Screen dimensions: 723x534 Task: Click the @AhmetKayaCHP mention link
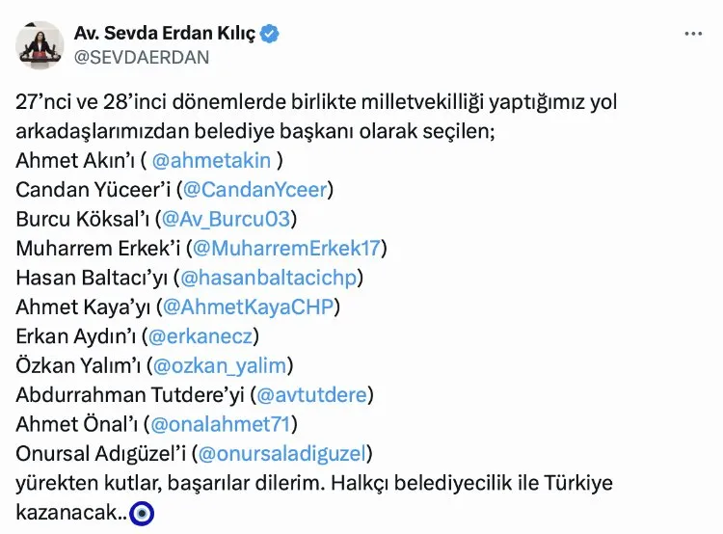click(x=250, y=307)
